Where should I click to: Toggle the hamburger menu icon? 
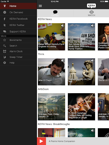point(40,6)
